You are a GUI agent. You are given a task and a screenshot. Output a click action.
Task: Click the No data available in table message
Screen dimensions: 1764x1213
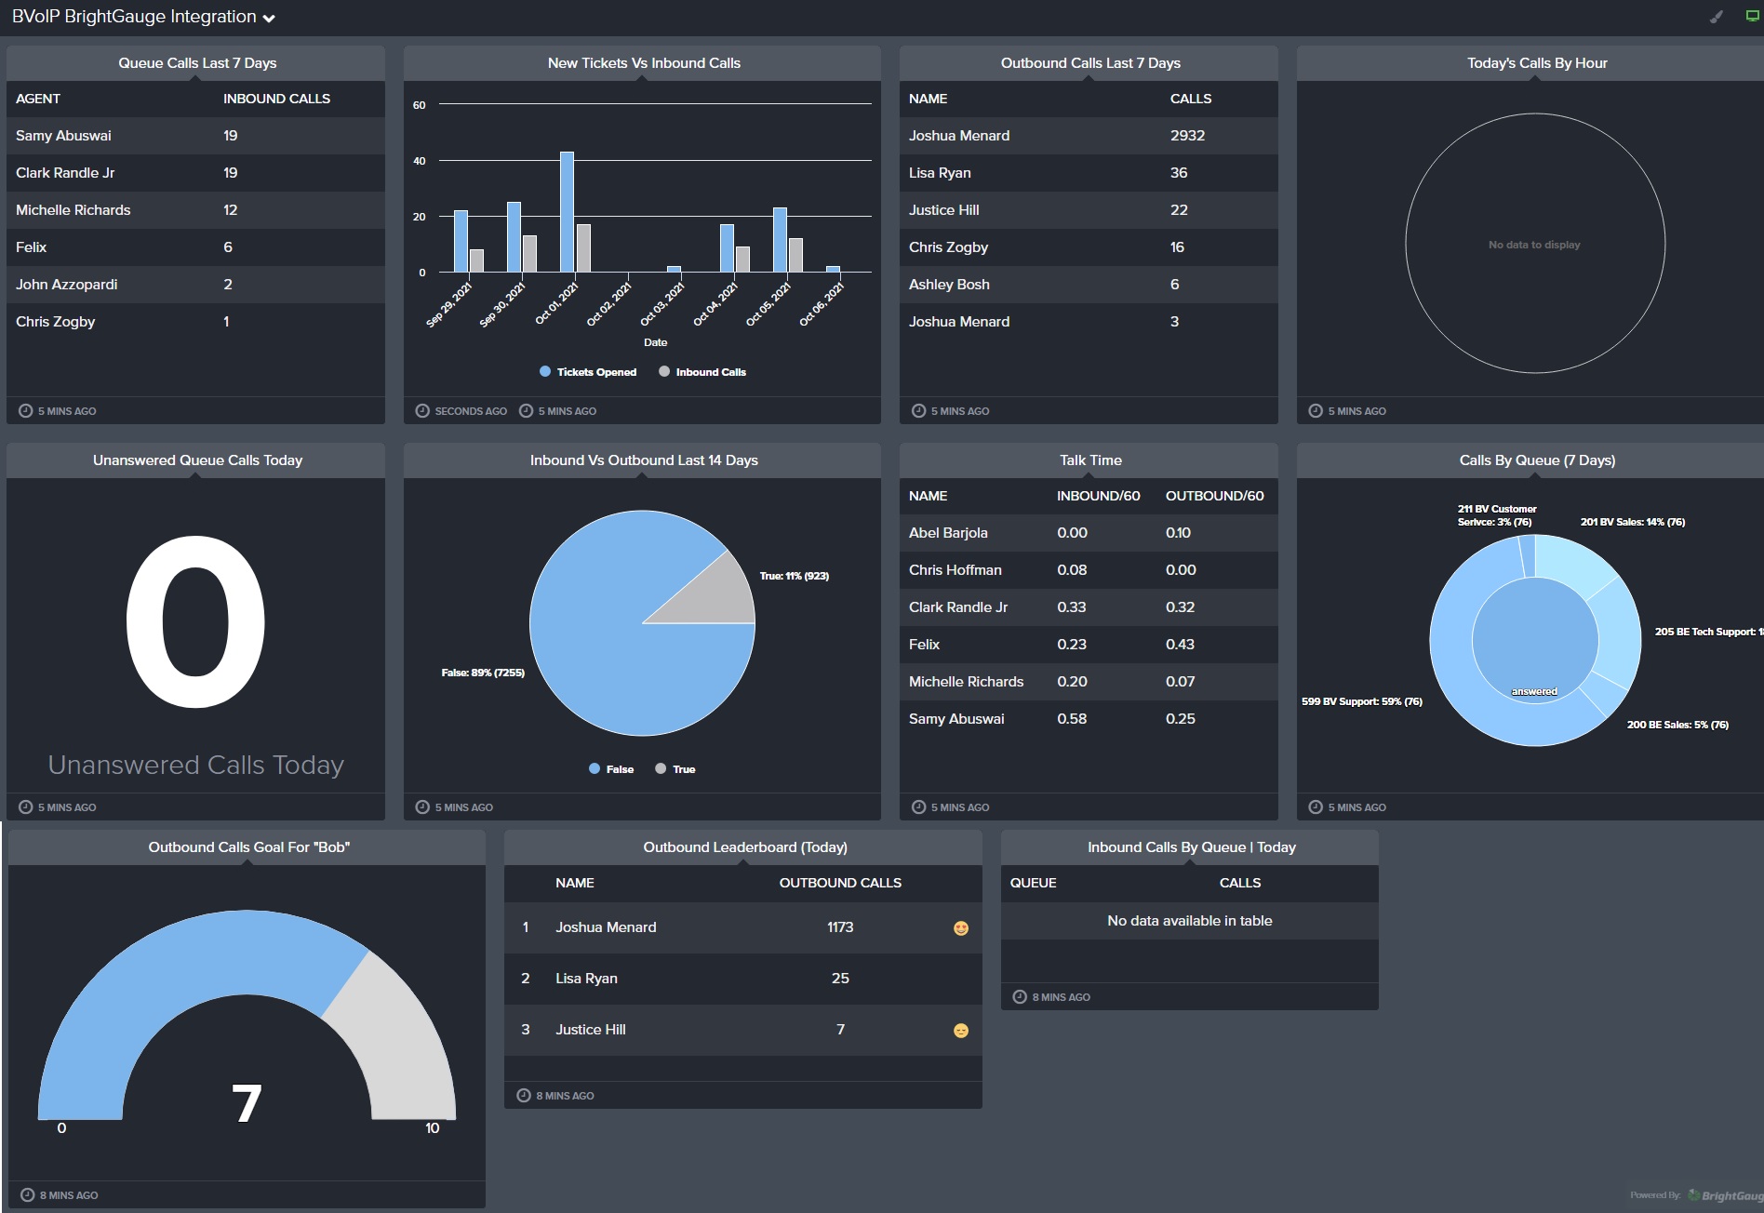coord(1189,921)
